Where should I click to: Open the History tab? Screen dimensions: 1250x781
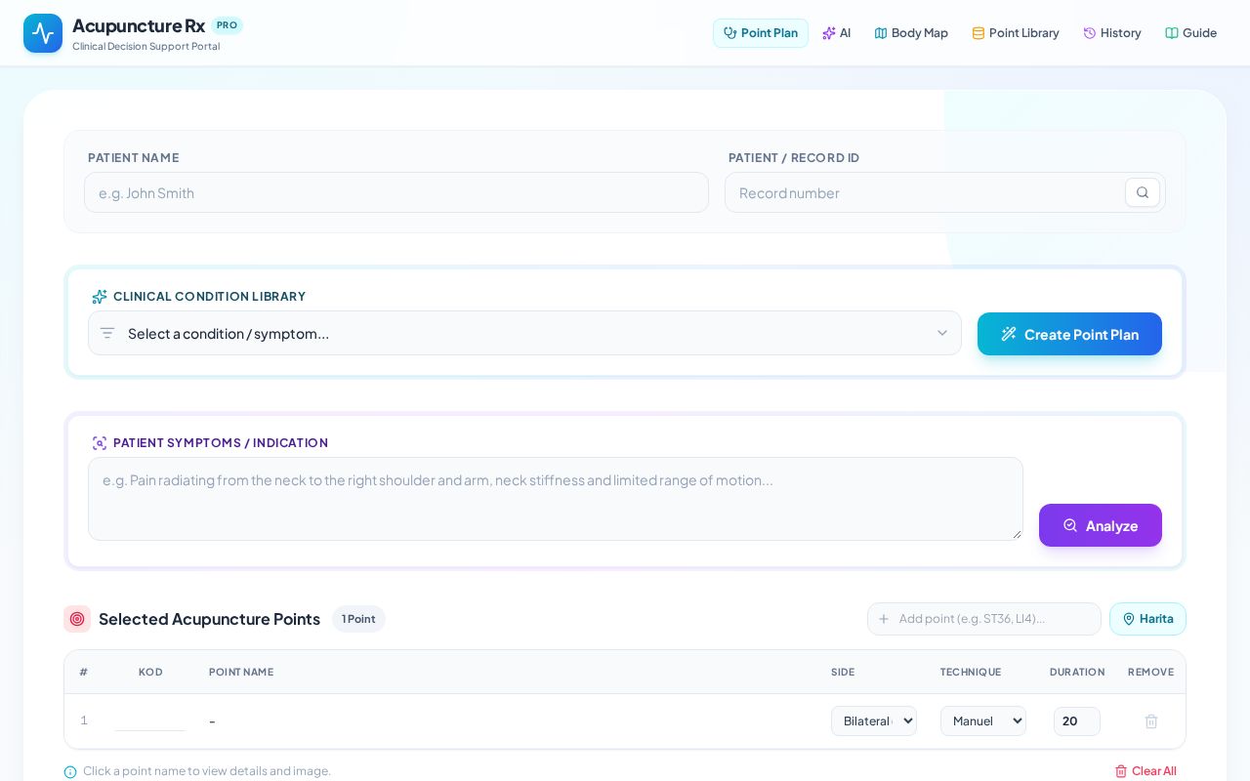(x=1112, y=33)
